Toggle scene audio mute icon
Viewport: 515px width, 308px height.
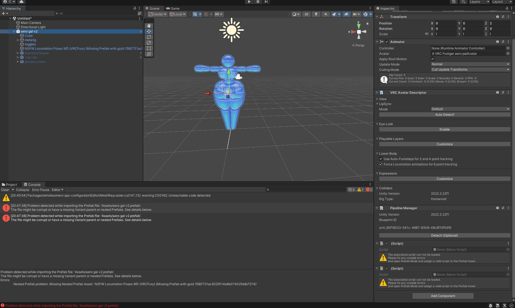326,14
